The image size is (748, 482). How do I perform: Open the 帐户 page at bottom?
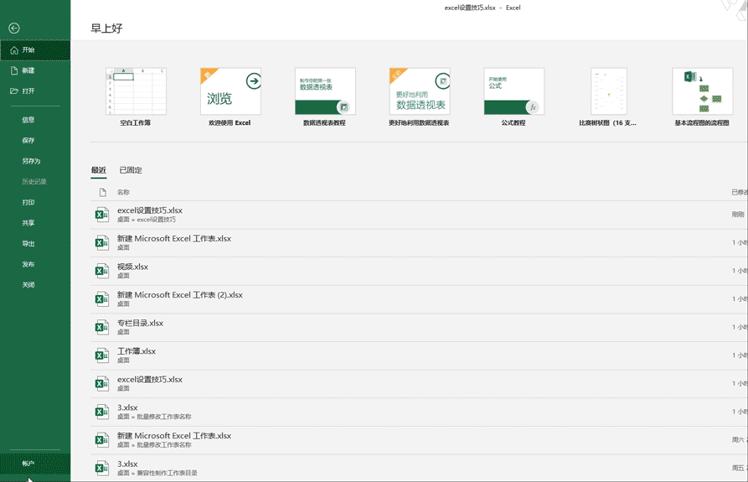coord(28,464)
